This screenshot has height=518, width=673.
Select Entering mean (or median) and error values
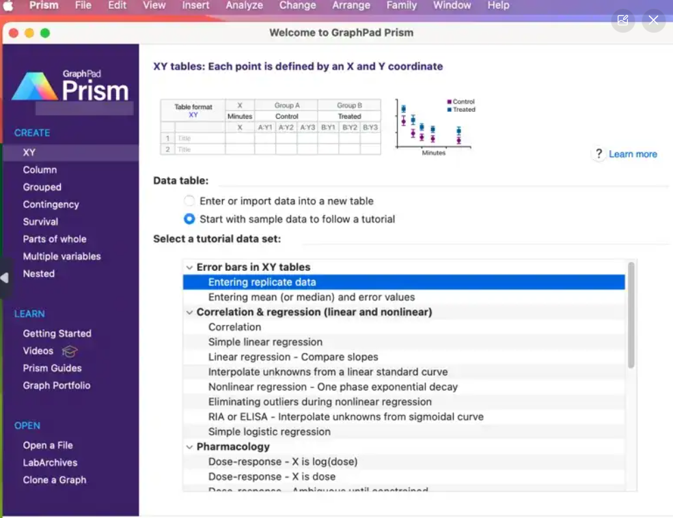pyautogui.click(x=404, y=297)
